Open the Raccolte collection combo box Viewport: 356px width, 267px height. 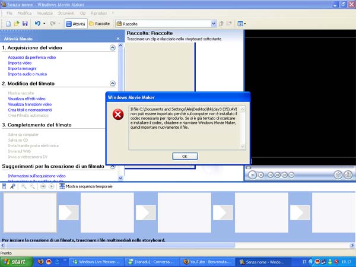(x=166, y=24)
